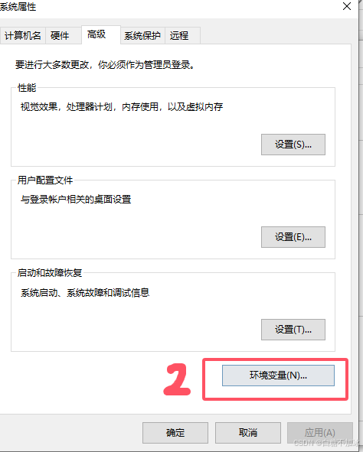Open startup and recovery 设置(T)... button
The width and height of the screenshot is (363, 452).
tap(293, 330)
